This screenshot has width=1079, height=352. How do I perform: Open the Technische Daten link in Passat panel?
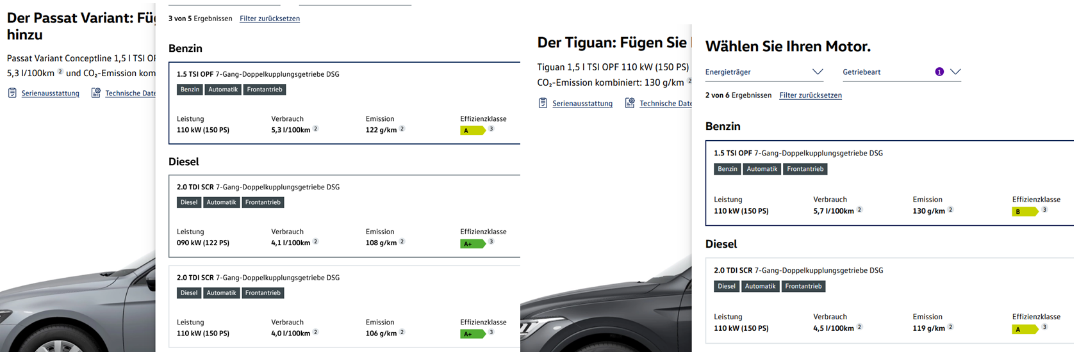click(131, 93)
